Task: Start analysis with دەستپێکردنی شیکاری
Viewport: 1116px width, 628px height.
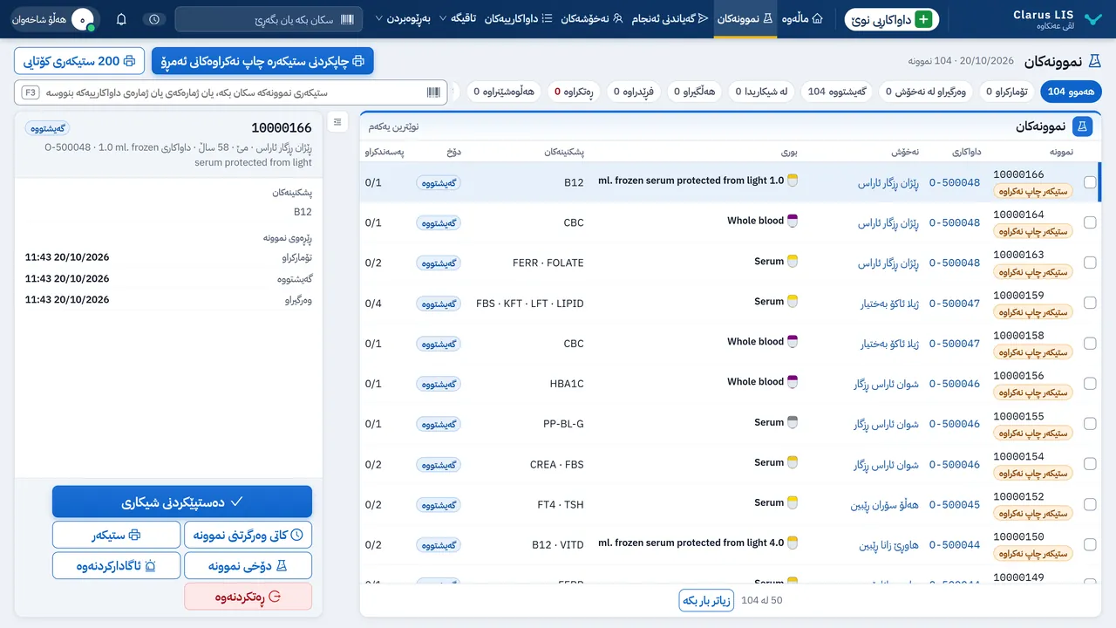Action: point(182,502)
